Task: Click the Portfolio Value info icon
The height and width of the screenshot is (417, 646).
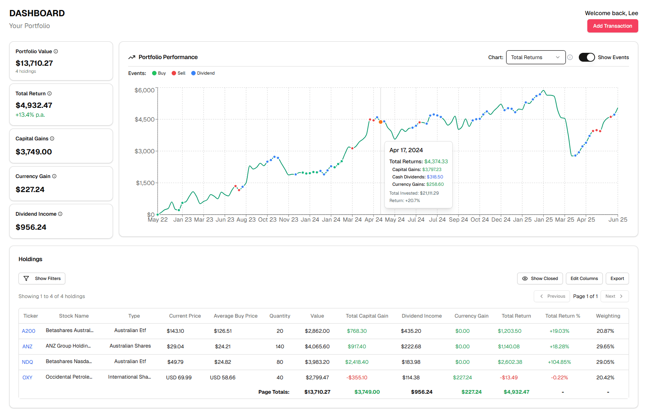Action: pyautogui.click(x=56, y=51)
